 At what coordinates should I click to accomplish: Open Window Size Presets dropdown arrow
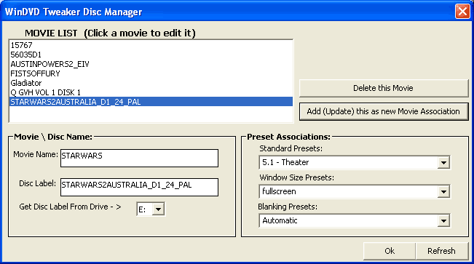pyautogui.click(x=443, y=191)
